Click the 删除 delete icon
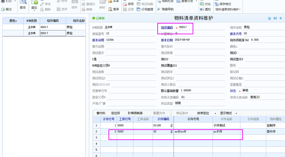 pos(42,9)
